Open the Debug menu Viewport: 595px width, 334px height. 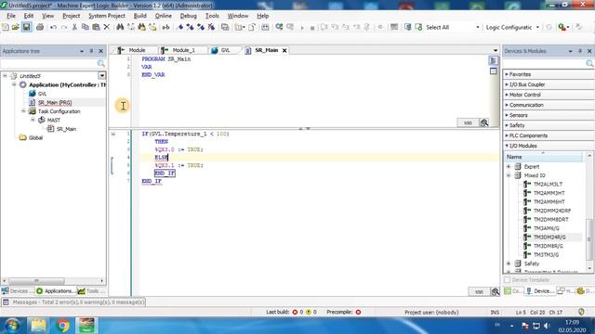188,16
